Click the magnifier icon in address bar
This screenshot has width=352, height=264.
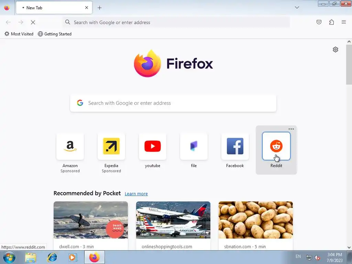[x=68, y=22]
